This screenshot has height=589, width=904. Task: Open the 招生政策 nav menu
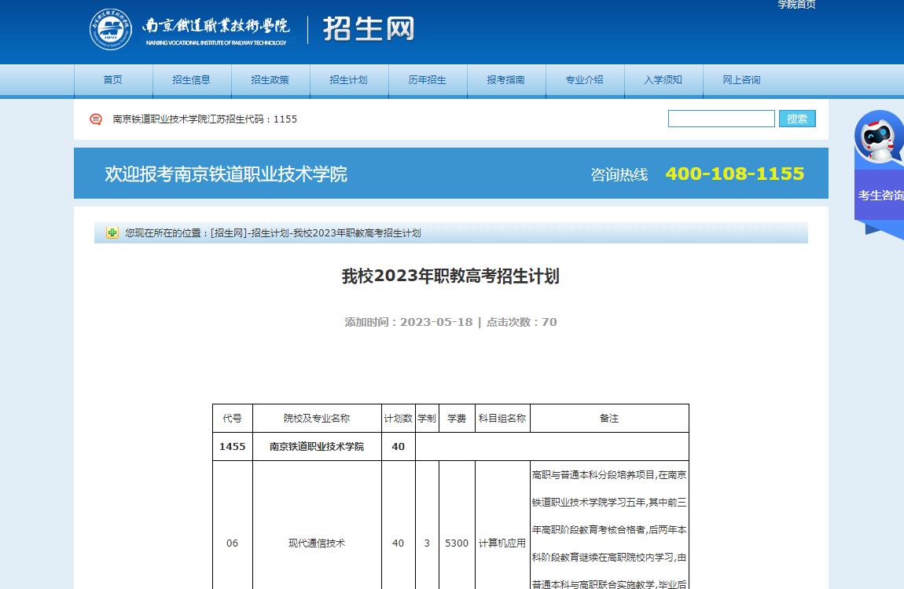(270, 80)
